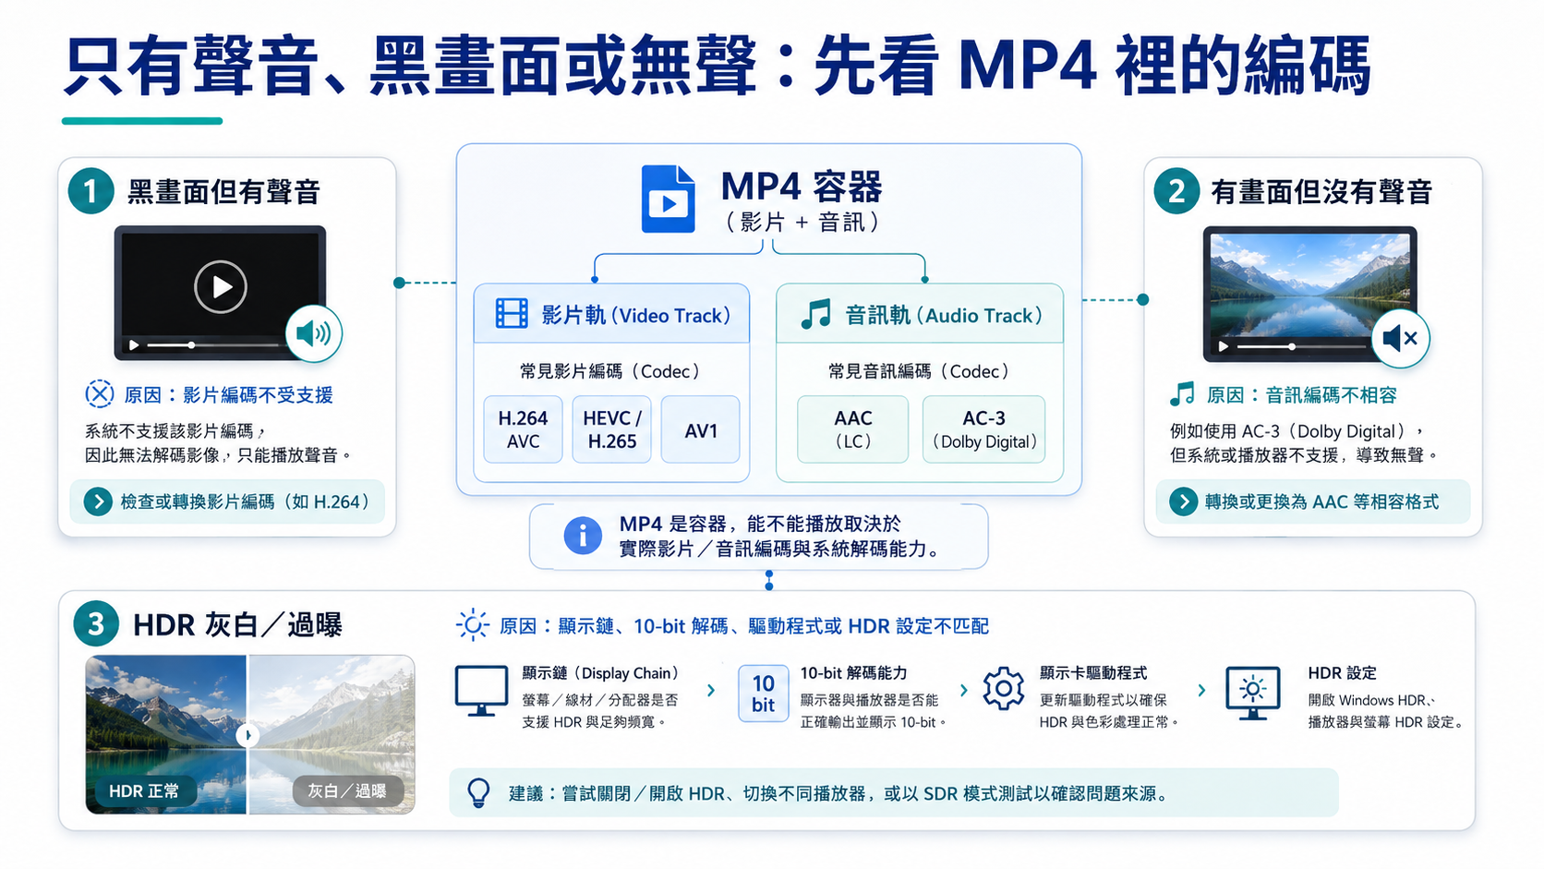This screenshot has height=869, width=1544.
Task: Click 轉換或更換為 AAC 等相容格式 button
Action: [x=1312, y=501]
